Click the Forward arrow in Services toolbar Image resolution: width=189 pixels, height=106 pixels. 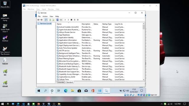[41, 20]
